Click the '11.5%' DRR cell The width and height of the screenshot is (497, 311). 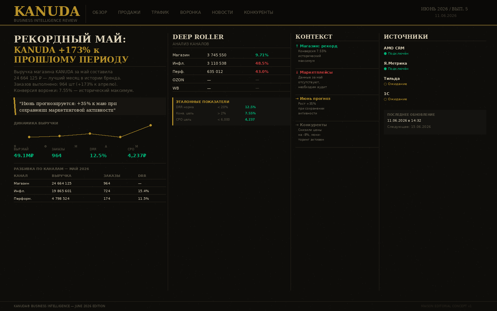coord(144,199)
